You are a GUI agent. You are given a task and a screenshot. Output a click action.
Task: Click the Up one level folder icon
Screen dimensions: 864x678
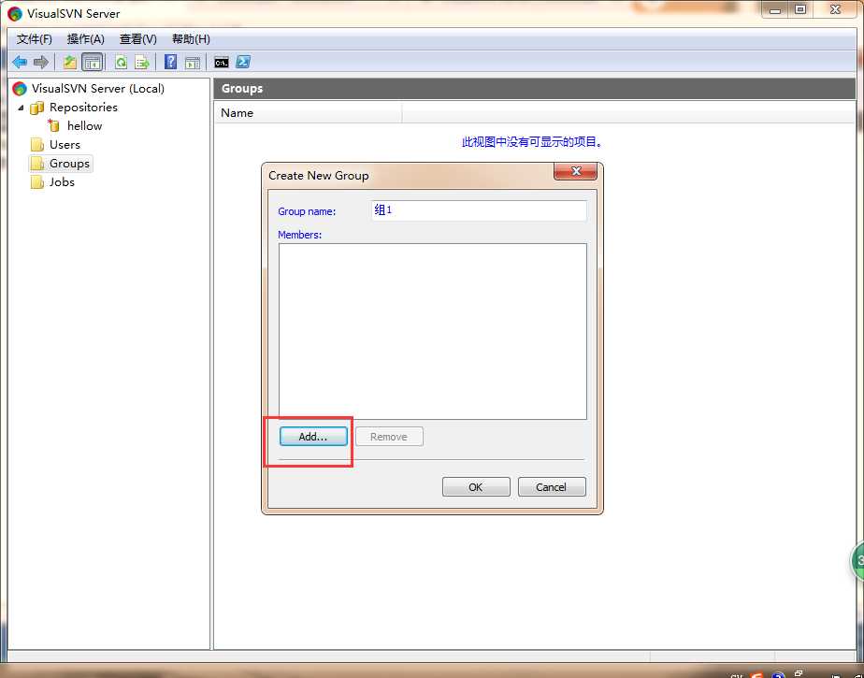coord(69,62)
